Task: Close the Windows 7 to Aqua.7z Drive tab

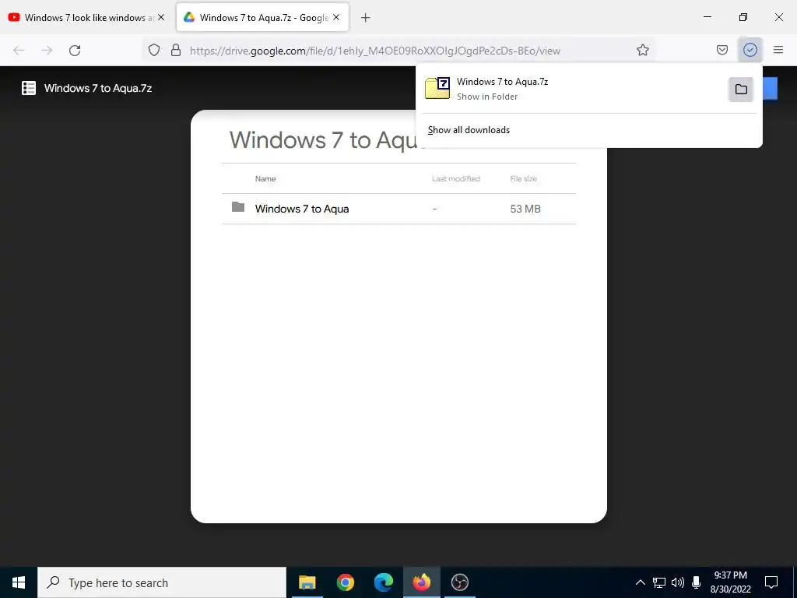Action: [336, 17]
